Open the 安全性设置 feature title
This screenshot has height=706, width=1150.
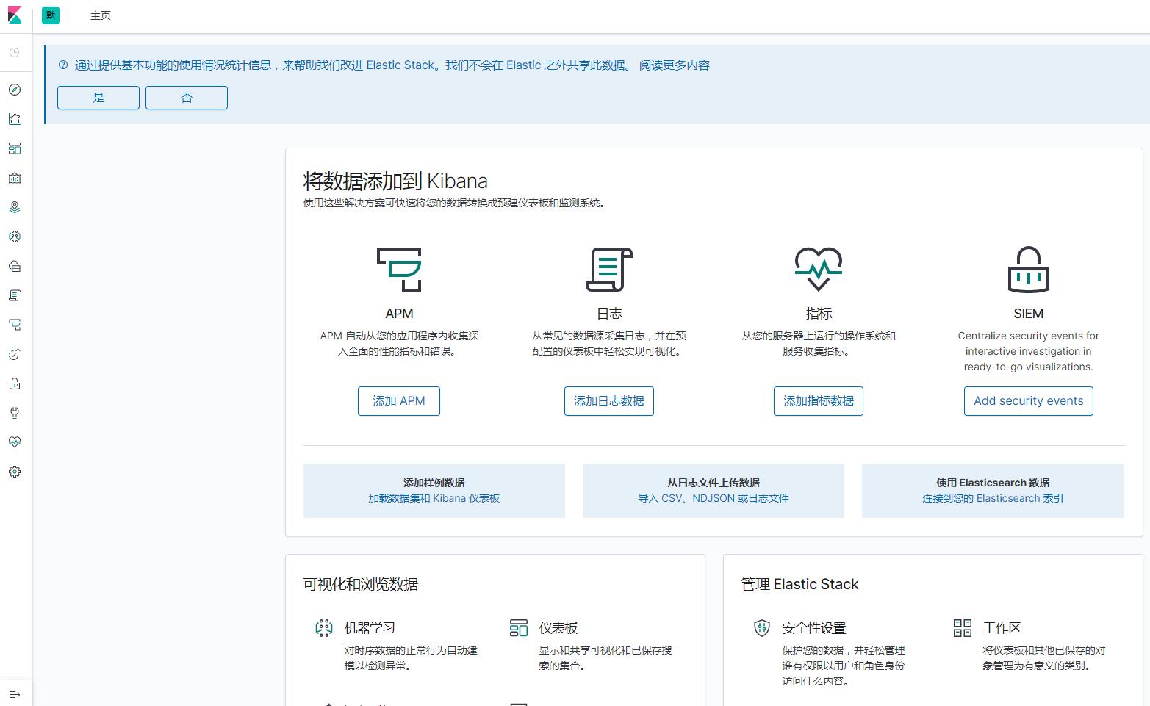tap(814, 628)
